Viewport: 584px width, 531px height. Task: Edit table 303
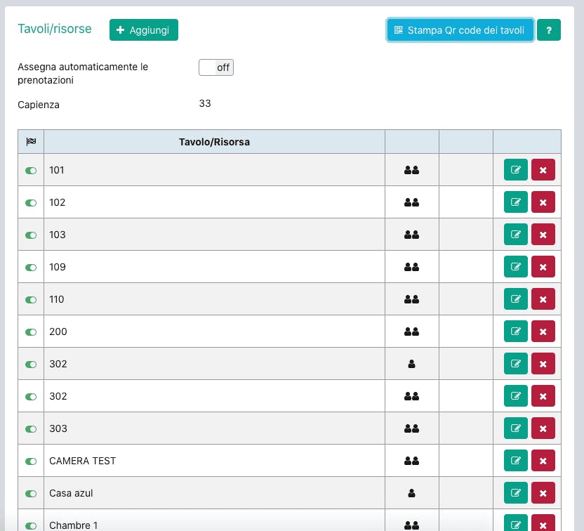[x=515, y=428]
